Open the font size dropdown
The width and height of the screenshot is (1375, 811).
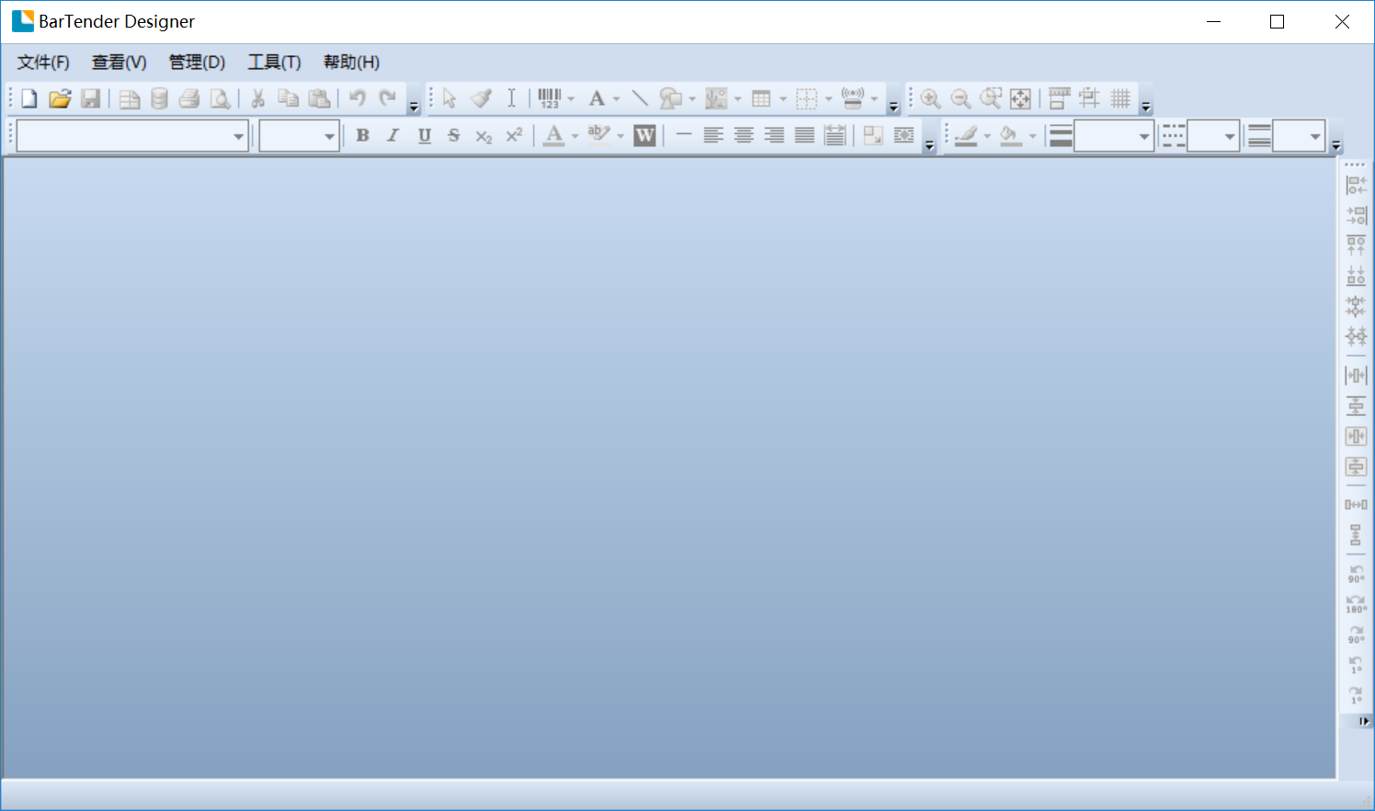[x=329, y=136]
